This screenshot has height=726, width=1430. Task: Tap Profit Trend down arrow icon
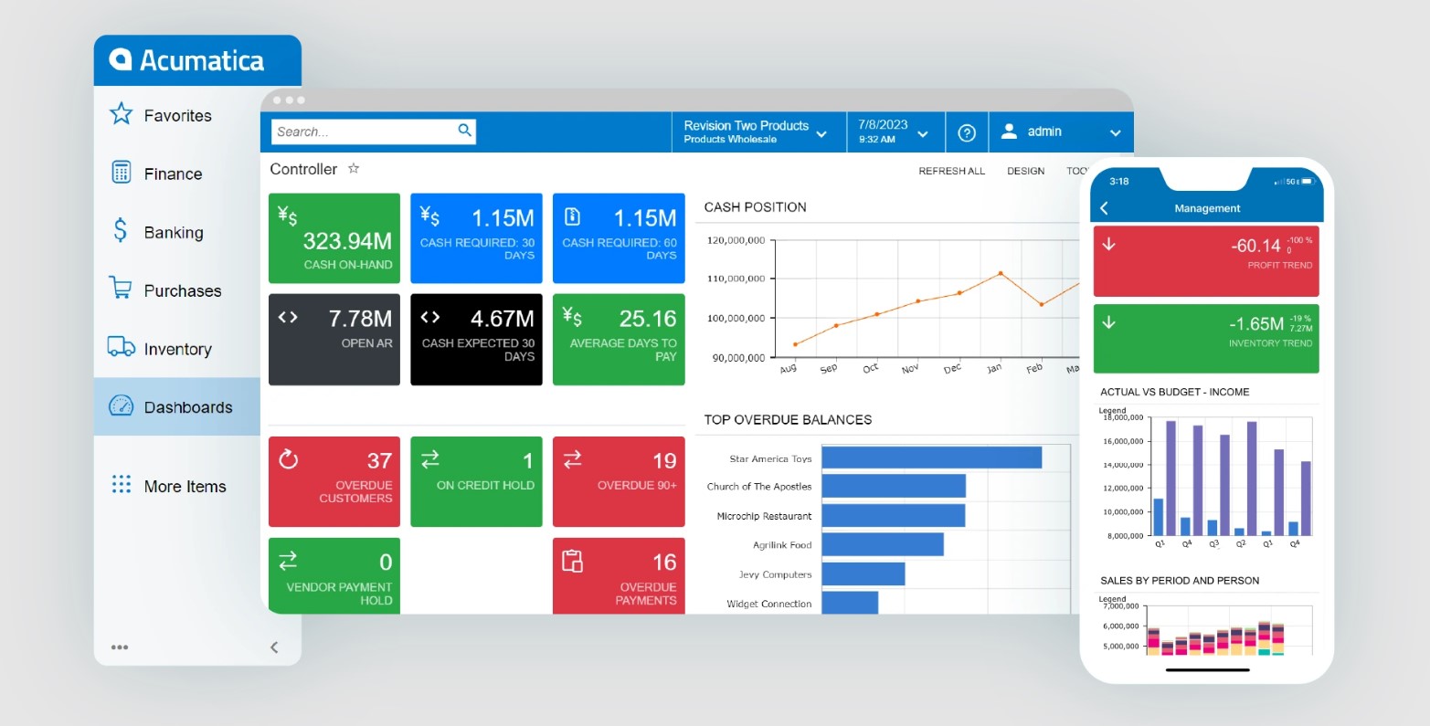tap(1109, 245)
